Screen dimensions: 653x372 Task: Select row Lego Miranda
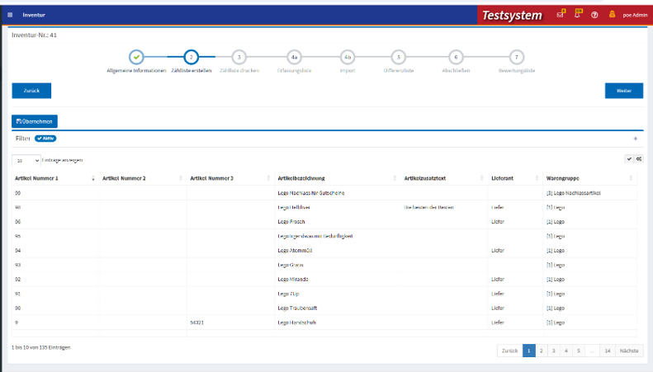324,280
